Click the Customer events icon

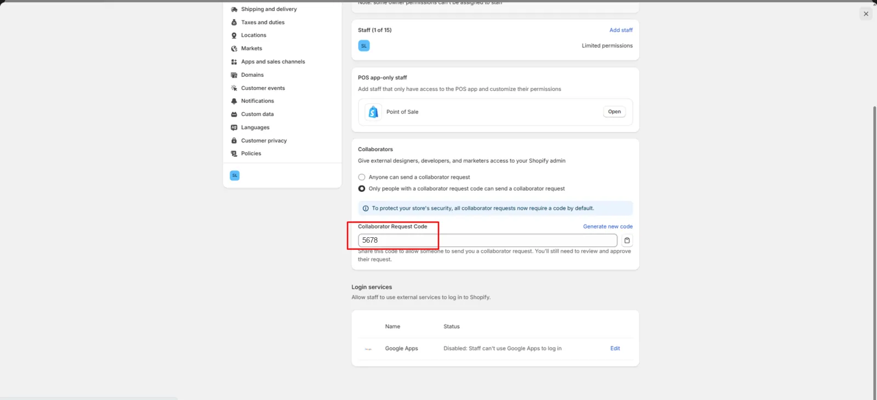(234, 88)
